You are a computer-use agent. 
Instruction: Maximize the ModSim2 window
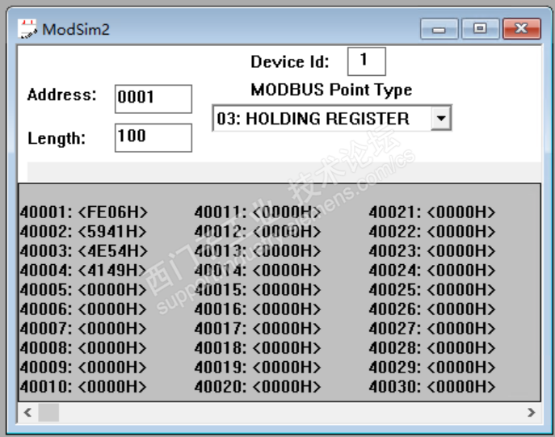tap(481, 28)
